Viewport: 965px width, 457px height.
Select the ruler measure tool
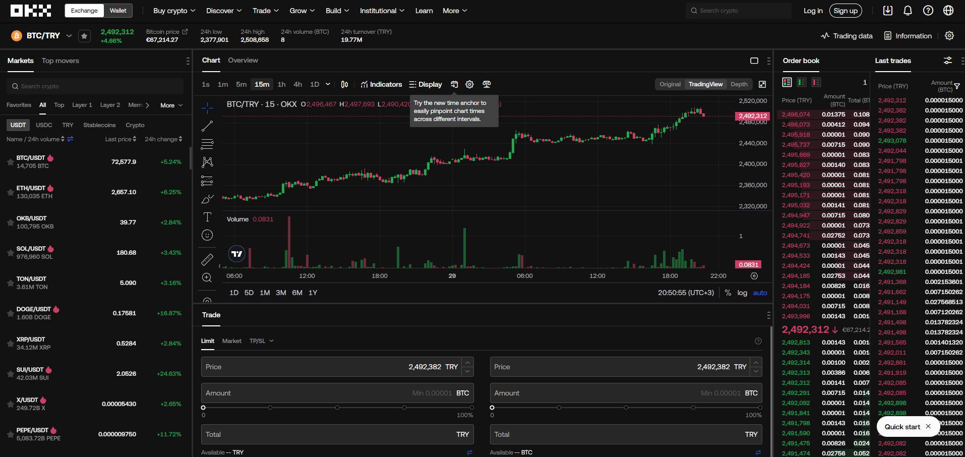[x=207, y=259]
